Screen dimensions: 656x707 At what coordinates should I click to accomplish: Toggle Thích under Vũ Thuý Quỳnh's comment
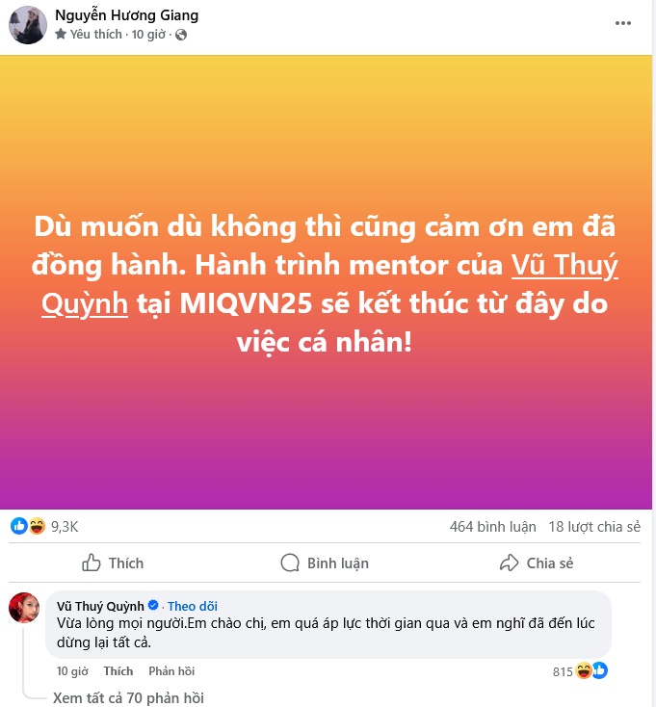pyautogui.click(x=118, y=671)
